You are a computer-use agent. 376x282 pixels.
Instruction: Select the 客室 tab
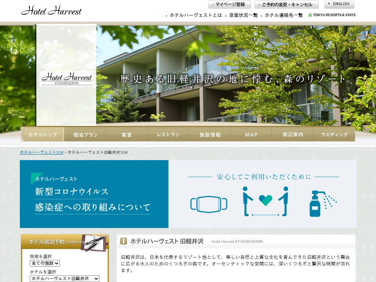pyautogui.click(x=127, y=134)
